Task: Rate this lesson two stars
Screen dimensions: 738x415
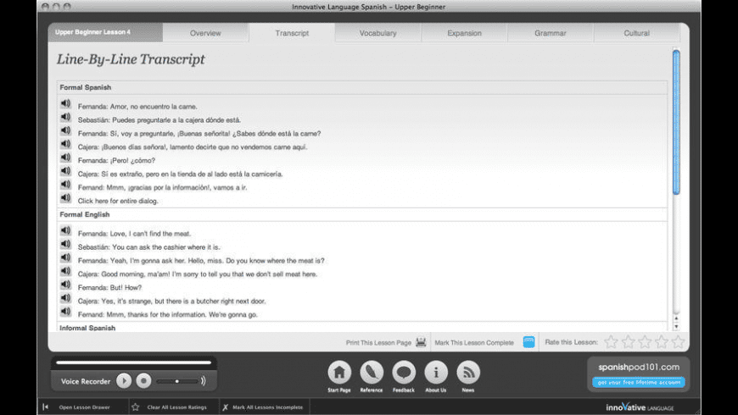Action: [x=628, y=341]
